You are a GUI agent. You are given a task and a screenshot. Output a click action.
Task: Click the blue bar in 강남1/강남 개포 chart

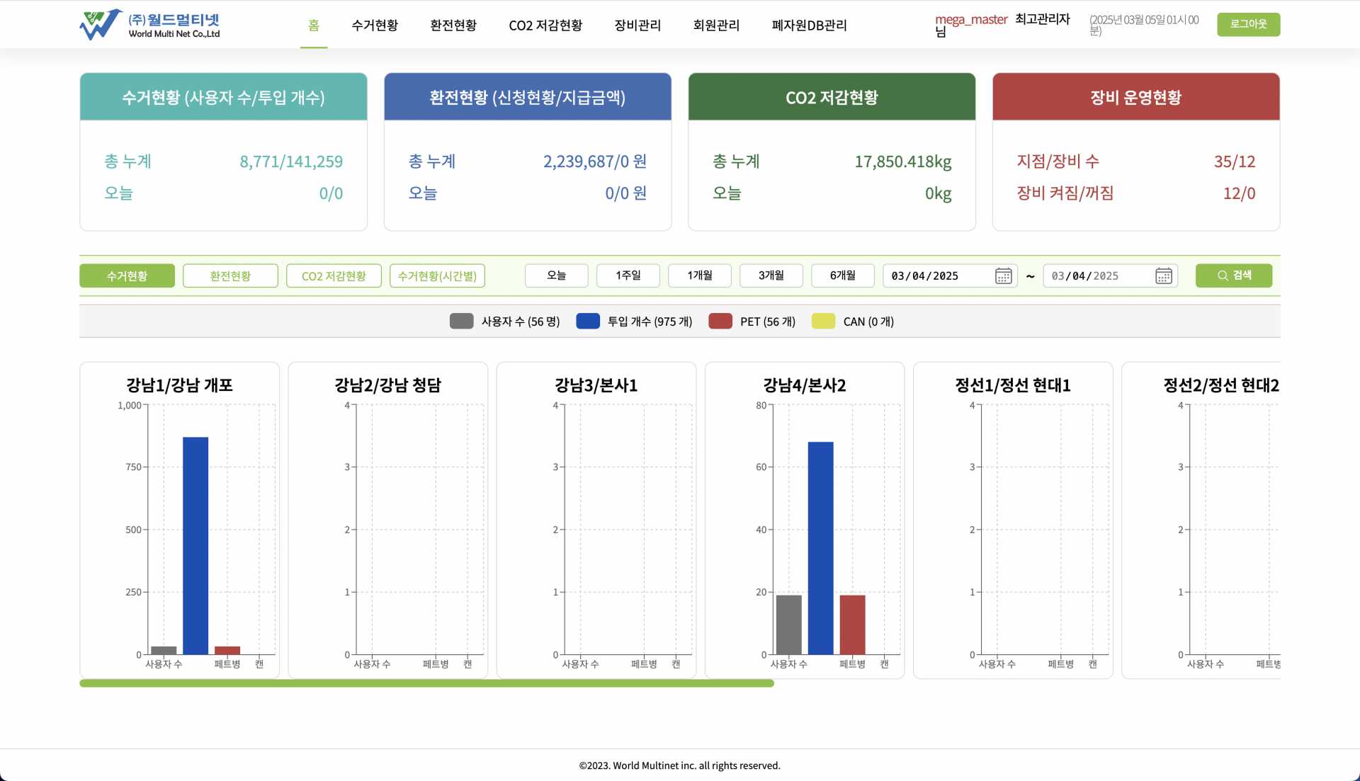(195, 545)
